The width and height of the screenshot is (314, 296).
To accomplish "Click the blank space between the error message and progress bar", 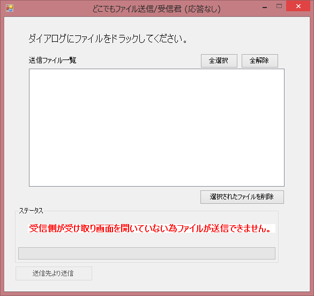I will click(x=147, y=240).
